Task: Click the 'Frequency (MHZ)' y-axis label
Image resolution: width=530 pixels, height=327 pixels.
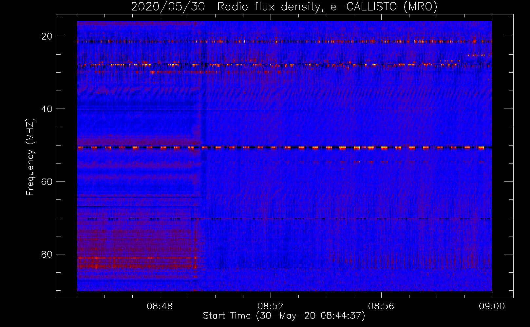Action: 30,157
